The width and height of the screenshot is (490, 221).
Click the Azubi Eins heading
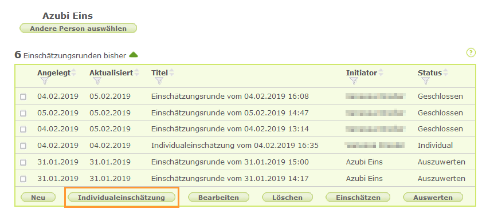point(68,15)
